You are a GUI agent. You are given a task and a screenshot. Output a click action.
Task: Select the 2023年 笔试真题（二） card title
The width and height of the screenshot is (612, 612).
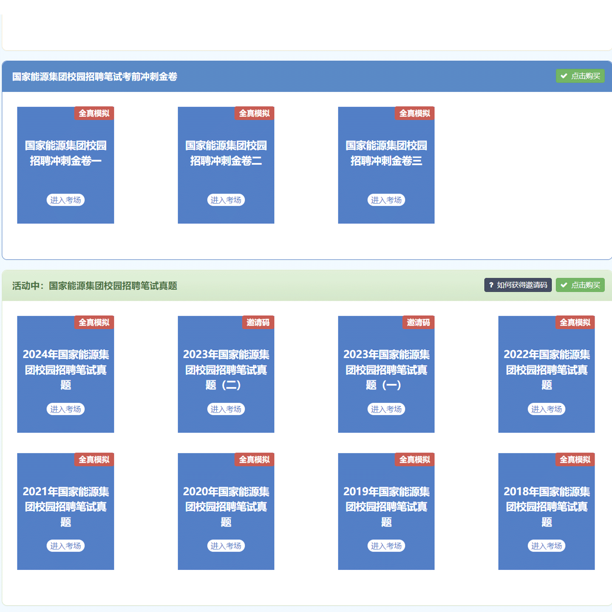[x=226, y=370]
